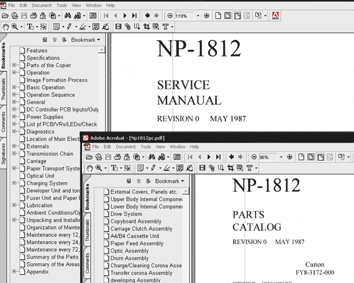This screenshot has height=283, width=354.
Task: Select Zoom In magnifier tool in back window
Action: pyautogui.click(x=15, y=27)
